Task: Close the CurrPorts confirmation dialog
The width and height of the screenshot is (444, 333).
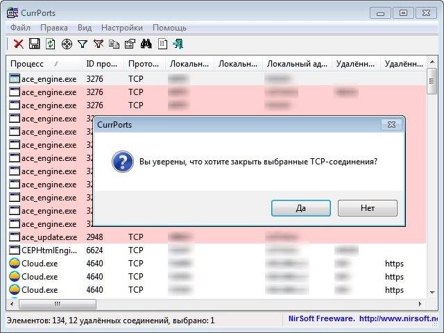Action: coord(391,125)
